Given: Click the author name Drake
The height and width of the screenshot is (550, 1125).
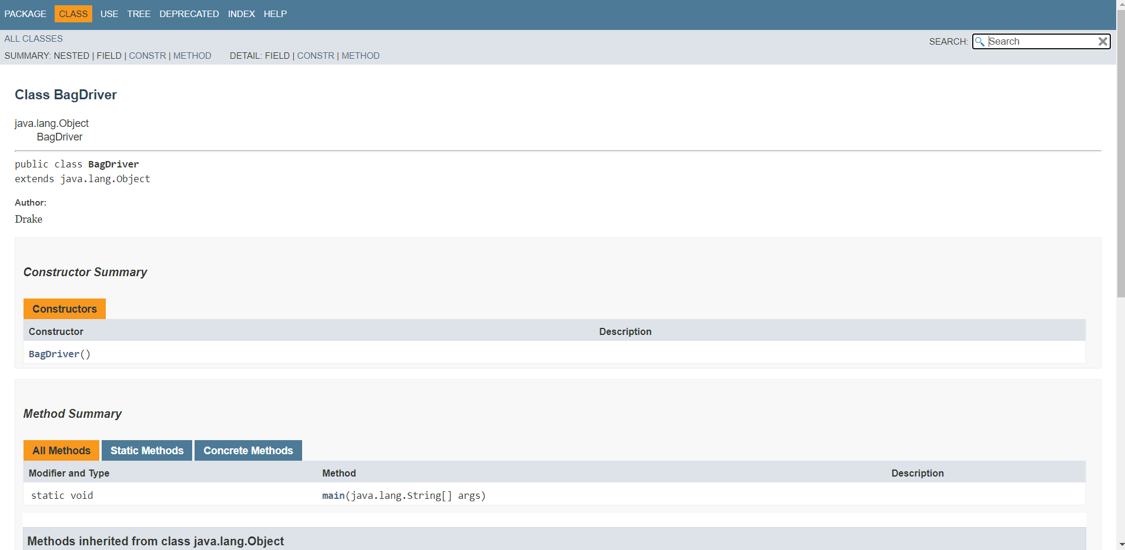Looking at the screenshot, I should tap(29, 219).
